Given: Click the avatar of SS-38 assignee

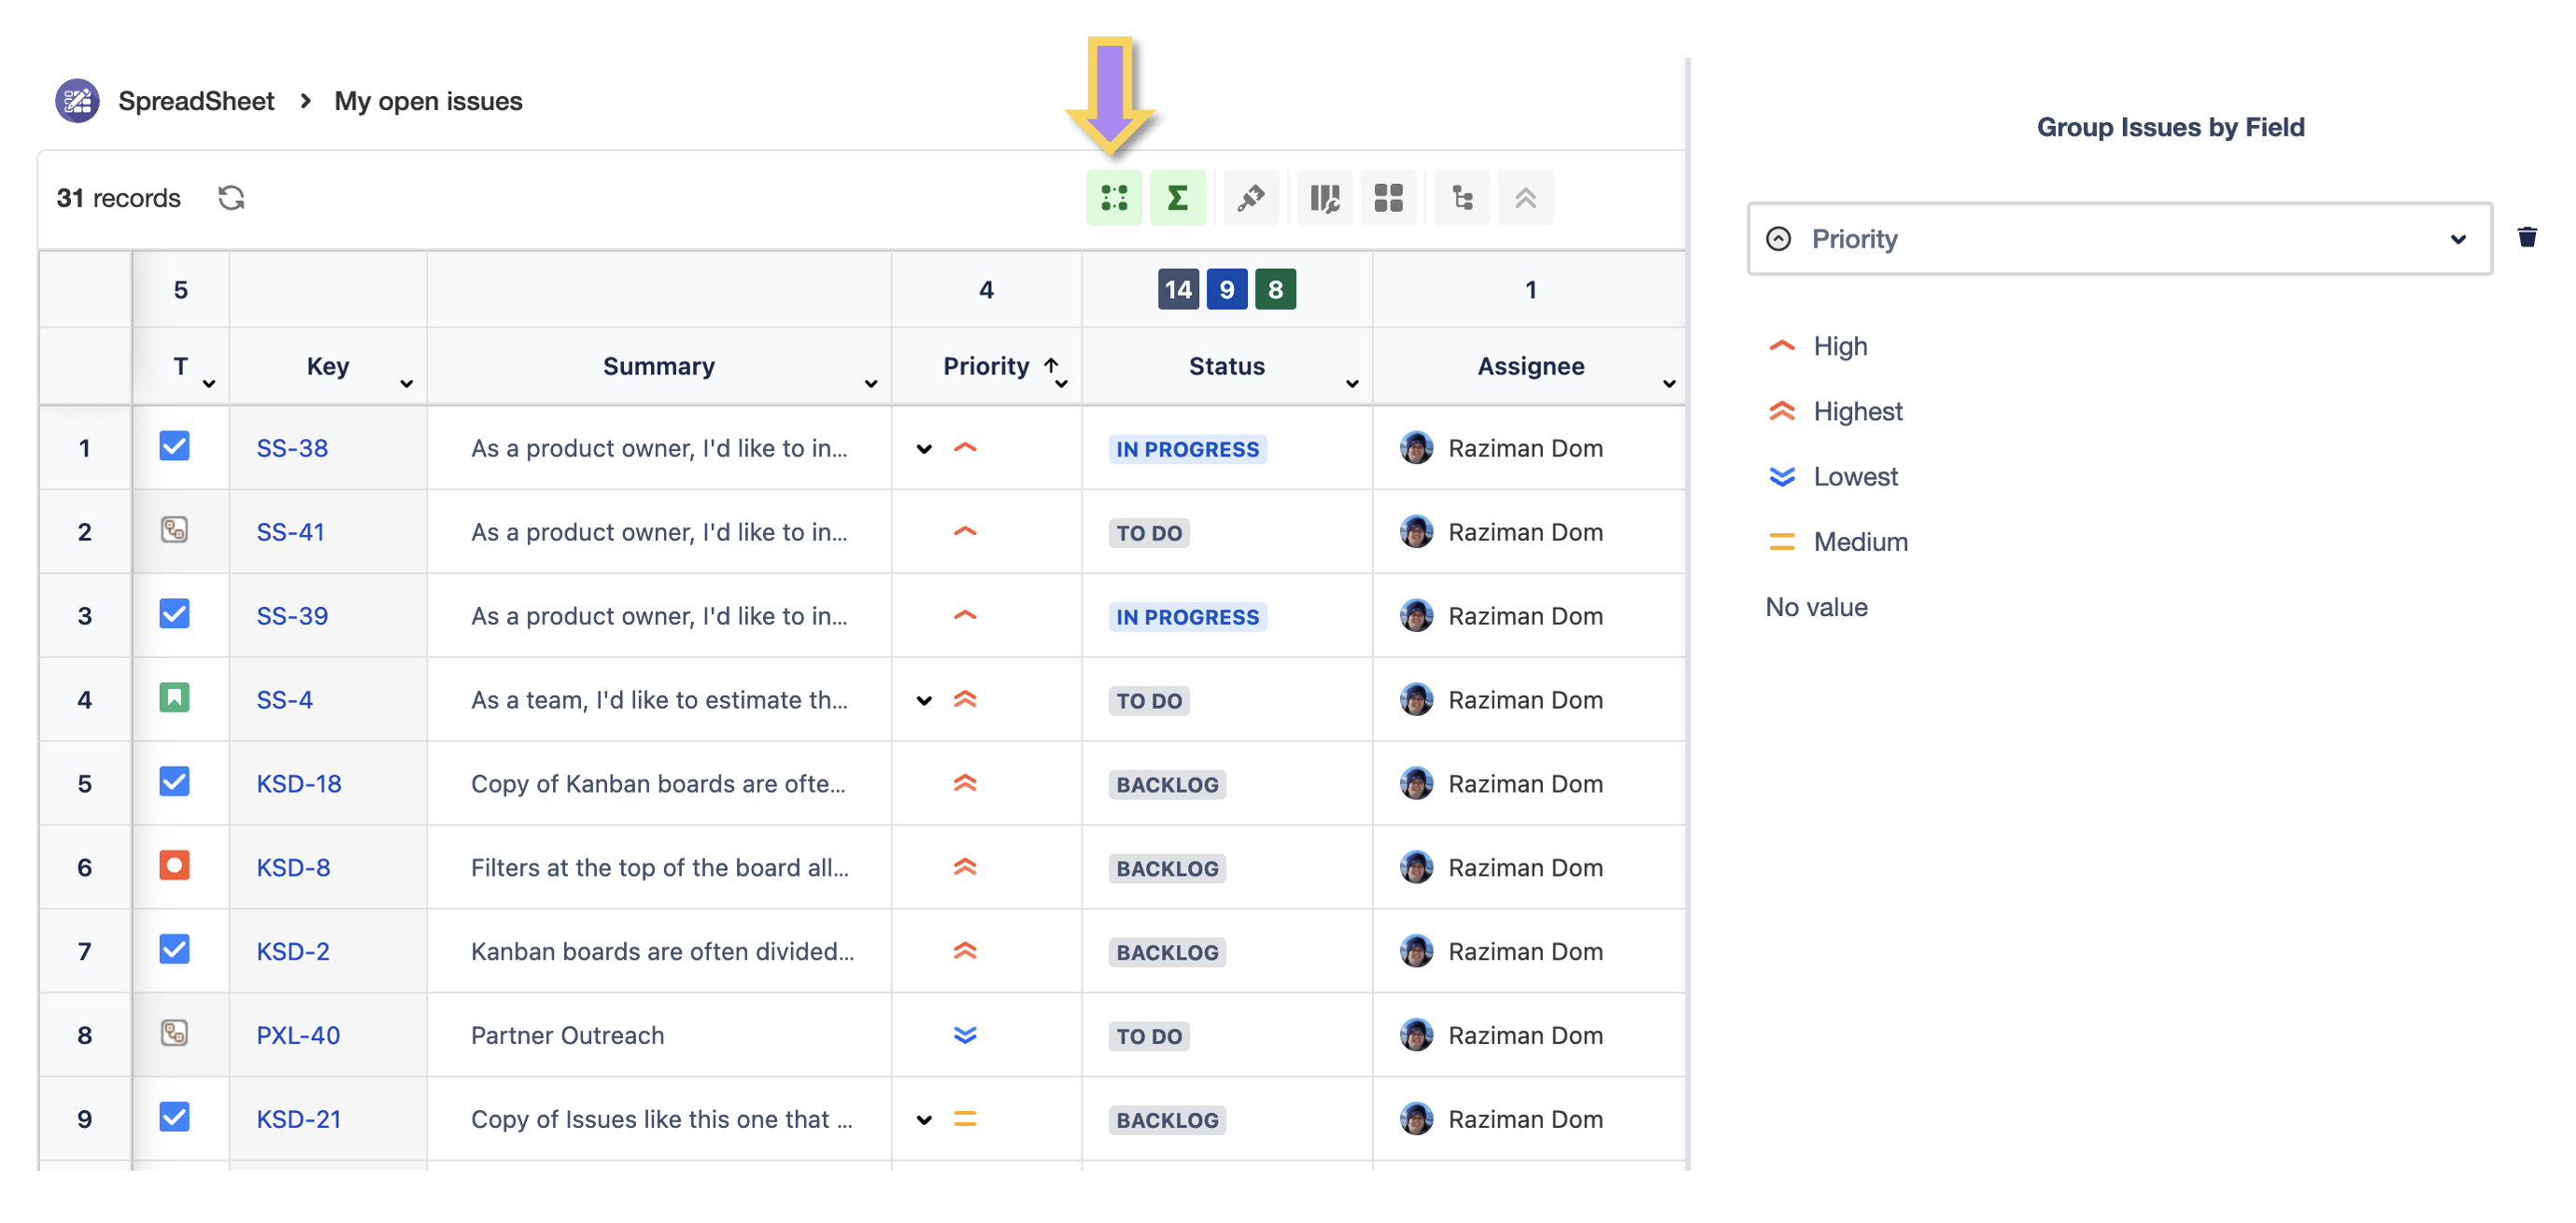Looking at the screenshot, I should click(1416, 447).
